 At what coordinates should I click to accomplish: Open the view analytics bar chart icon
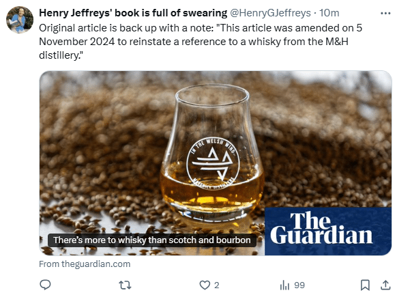284,285
